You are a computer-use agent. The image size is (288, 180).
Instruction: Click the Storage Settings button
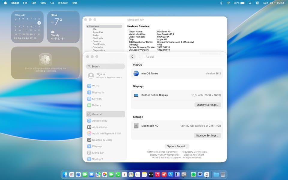(x=207, y=136)
